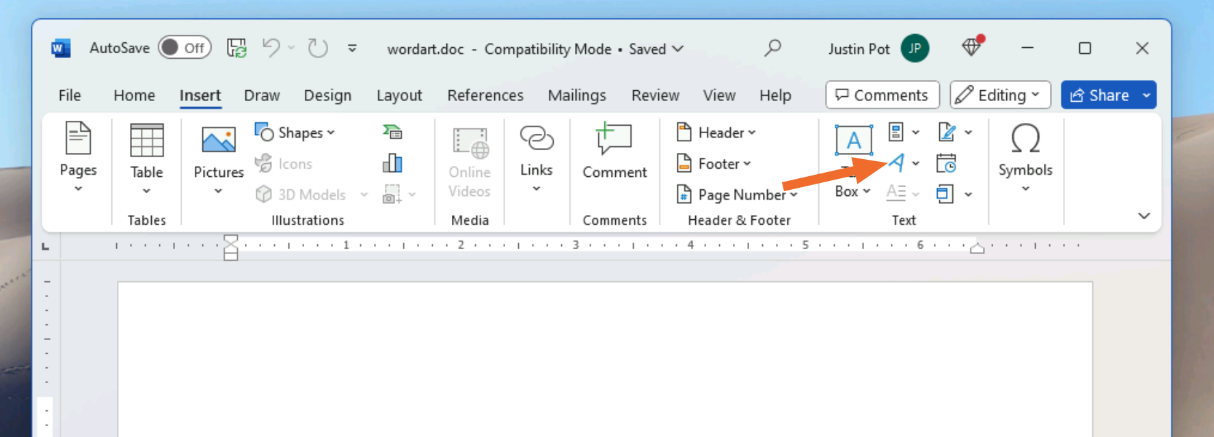Click the WordArt icon in Text group

pyautogui.click(x=897, y=163)
